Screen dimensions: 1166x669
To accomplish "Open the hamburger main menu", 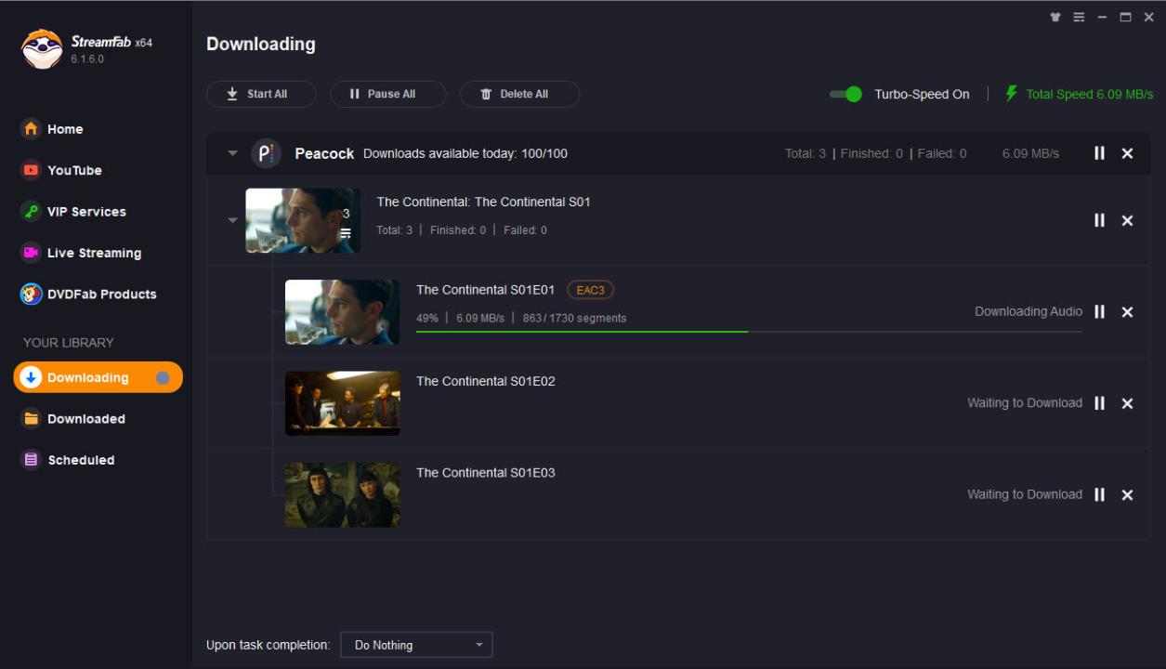I will coord(1079,18).
